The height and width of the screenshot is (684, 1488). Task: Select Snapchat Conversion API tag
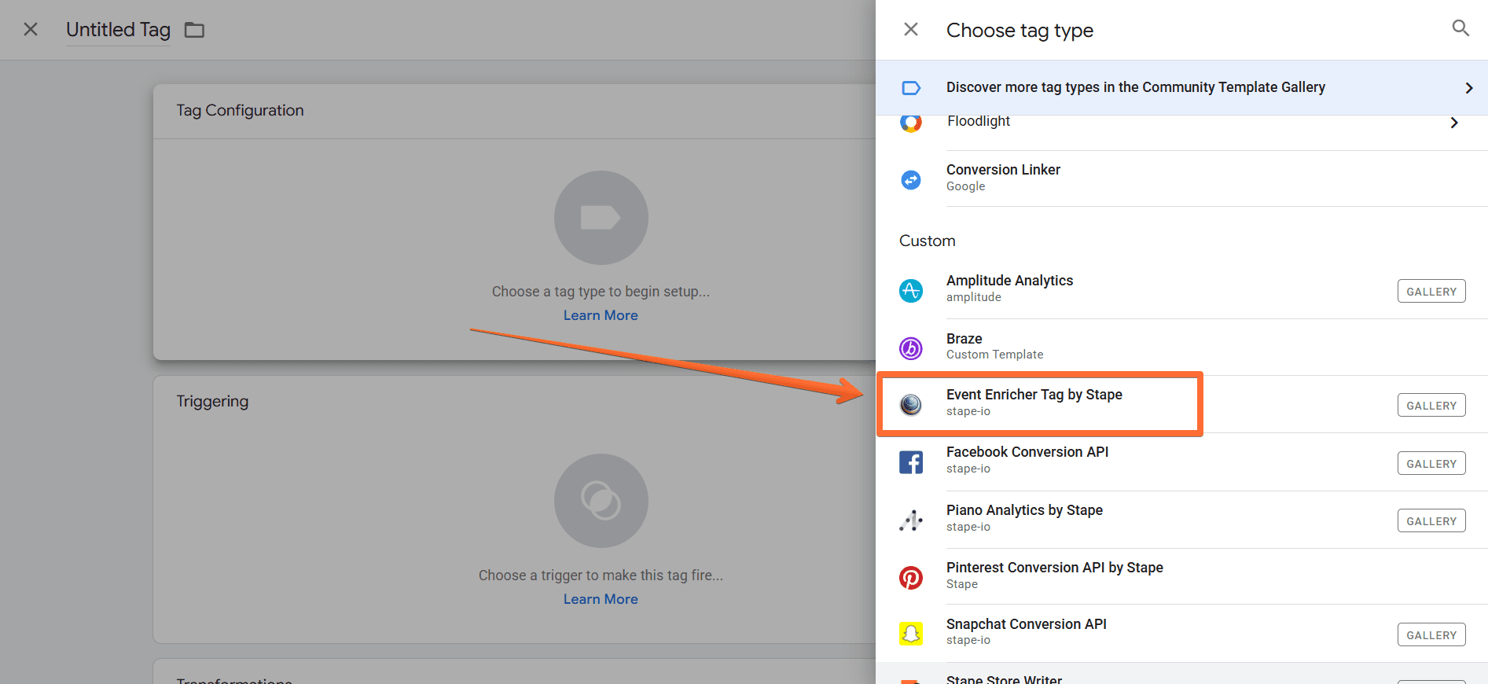[1181, 633]
